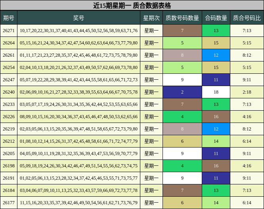Click the composite count 16 in row 26226

click(216, 117)
